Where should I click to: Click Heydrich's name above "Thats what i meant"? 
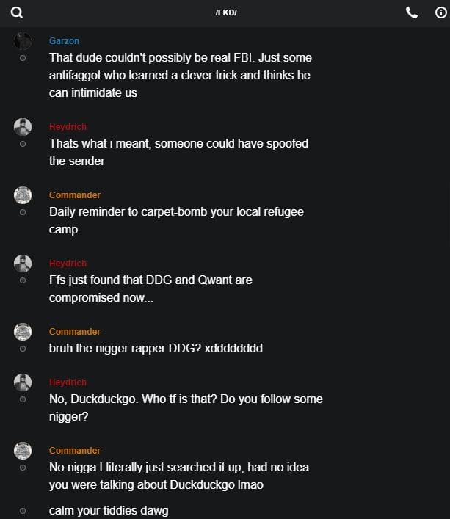(x=68, y=127)
